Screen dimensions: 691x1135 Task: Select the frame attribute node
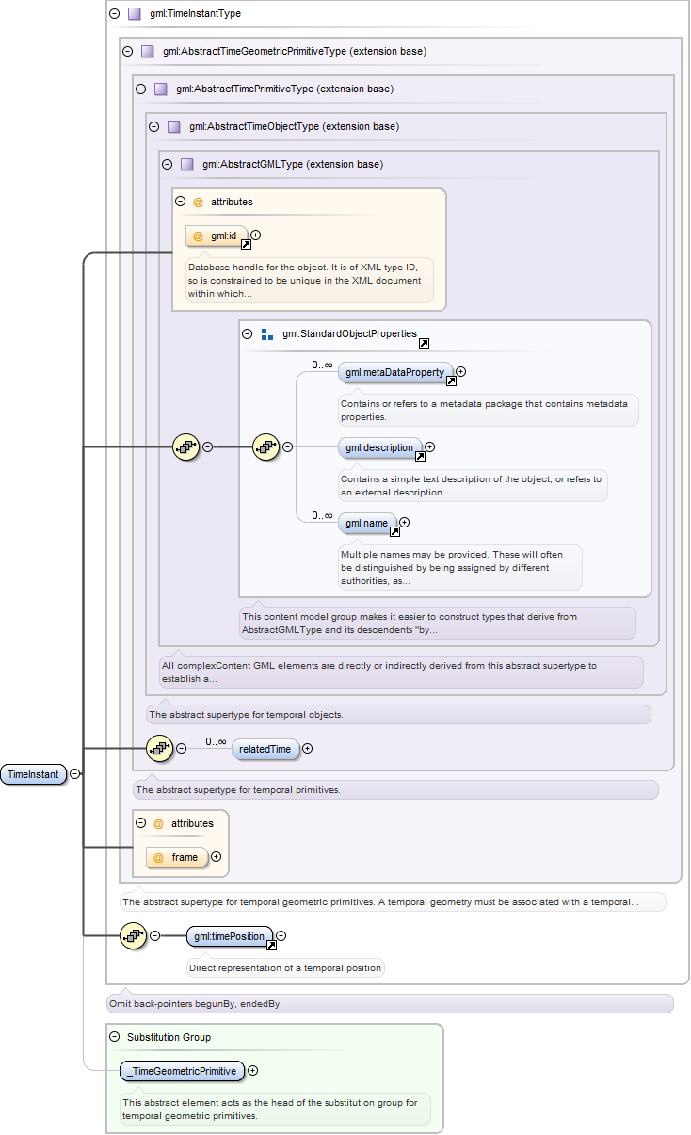177,857
